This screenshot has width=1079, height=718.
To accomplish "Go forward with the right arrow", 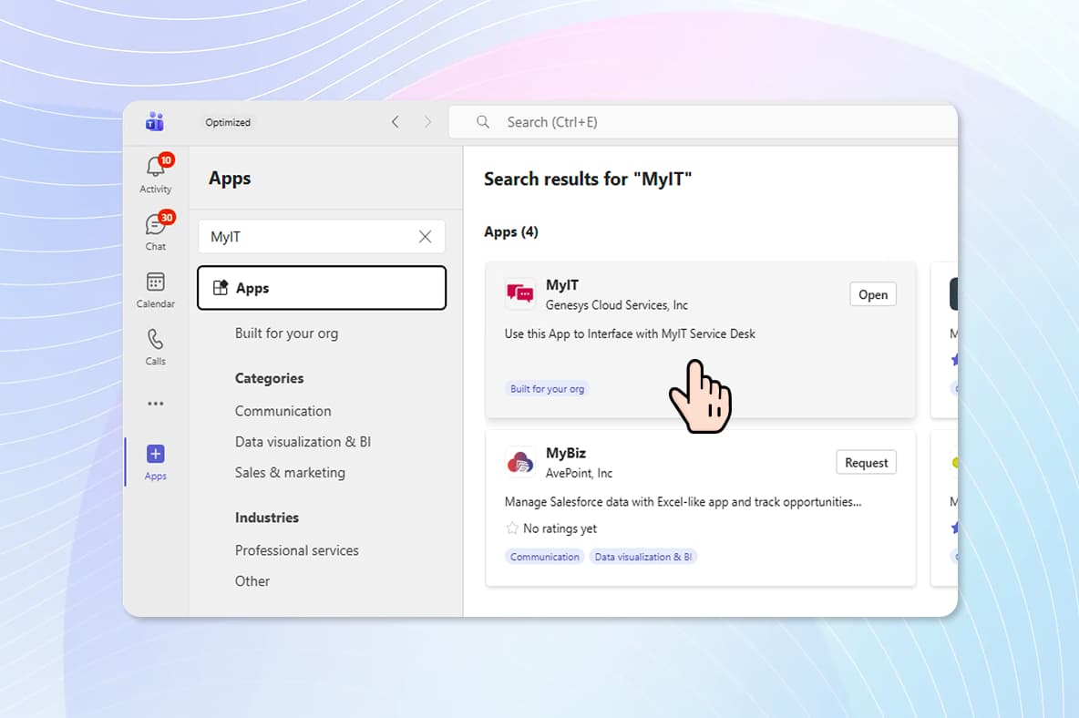I will tap(427, 122).
